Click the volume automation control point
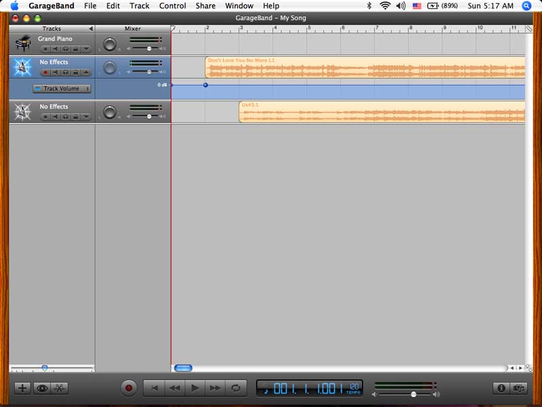This screenshot has width=542, height=407. pos(205,85)
